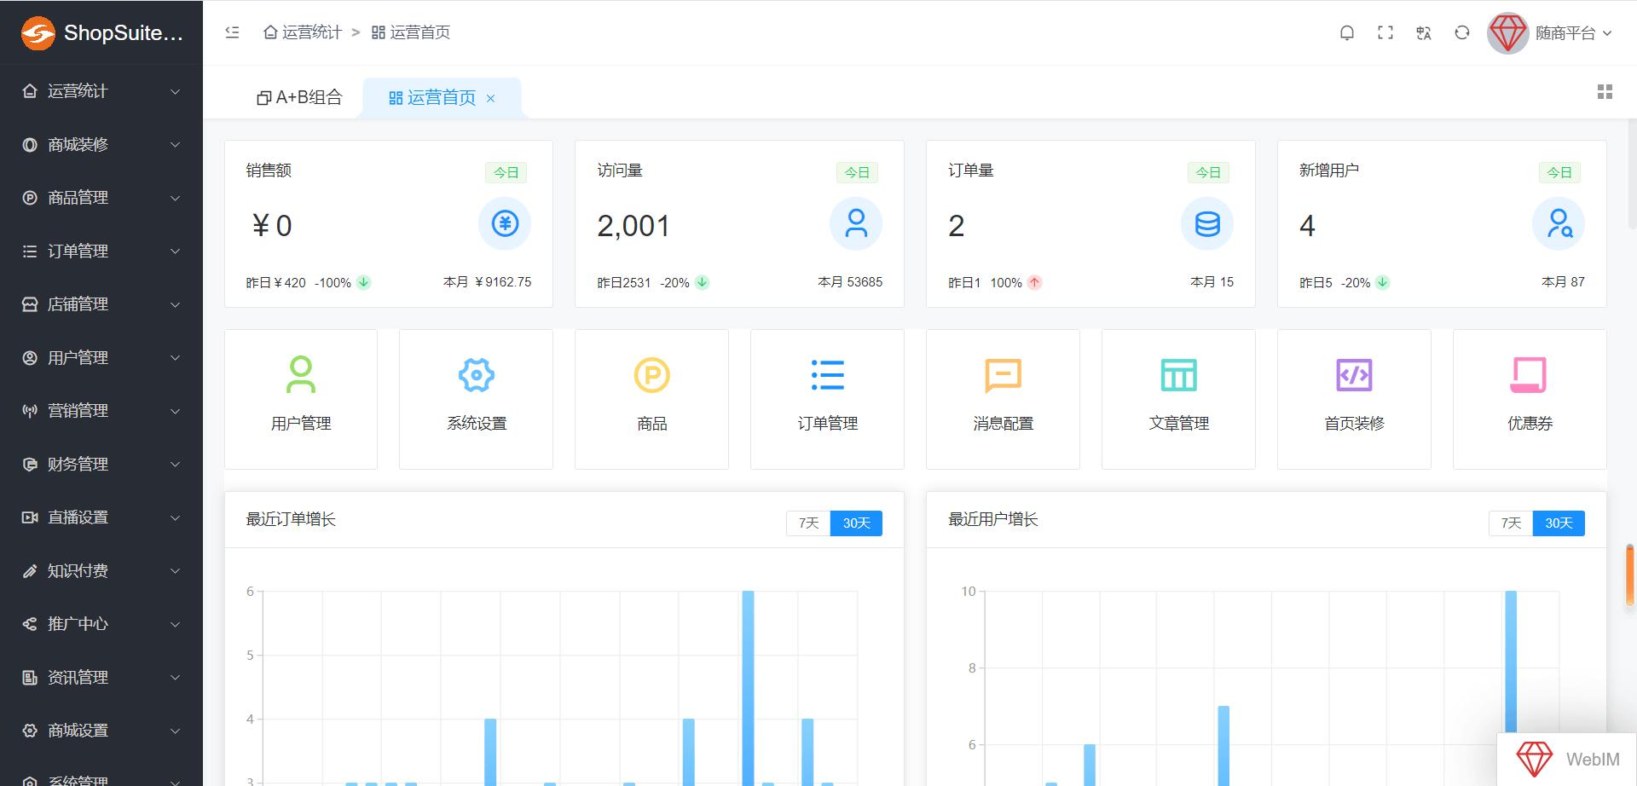Image resolution: width=1637 pixels, height=786 pixels.
Task: Click the 本月 87 value
Action: [x=1563, y=282]
